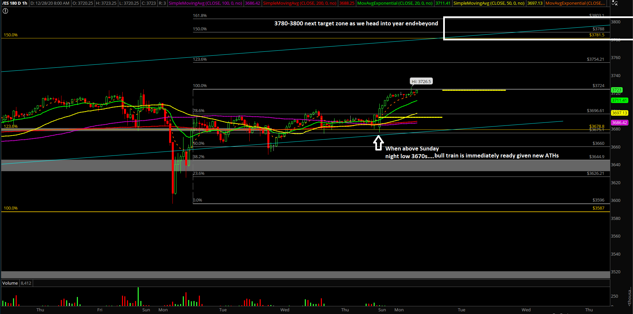Image resolution: width=633 pixels, height=314 pixels.
Task: Click the first Tue label on time axis
Action: tap(223, 310)
